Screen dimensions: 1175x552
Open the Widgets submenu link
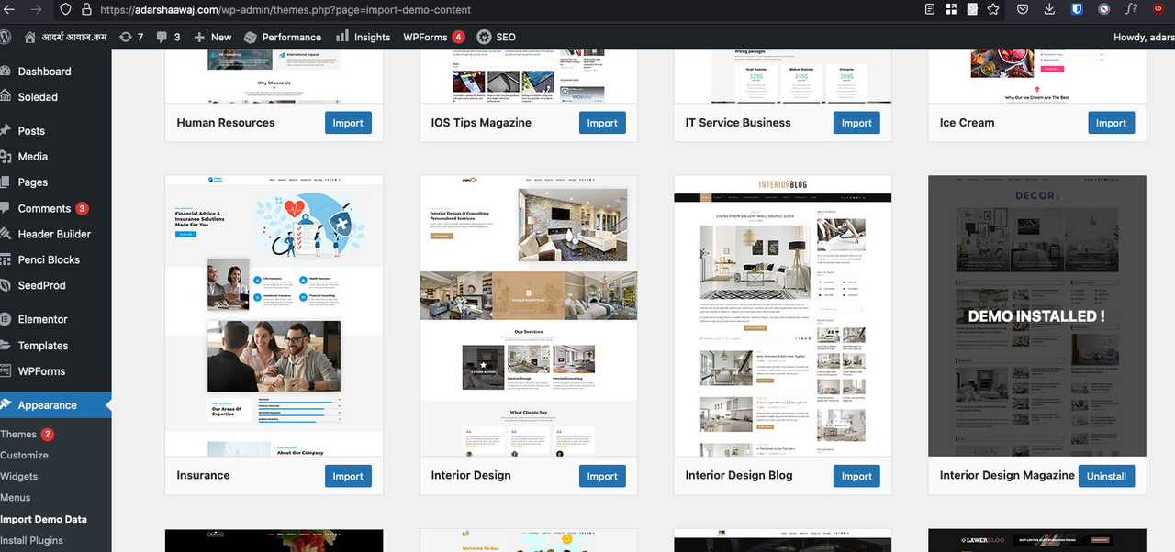(x=18, y=477)
